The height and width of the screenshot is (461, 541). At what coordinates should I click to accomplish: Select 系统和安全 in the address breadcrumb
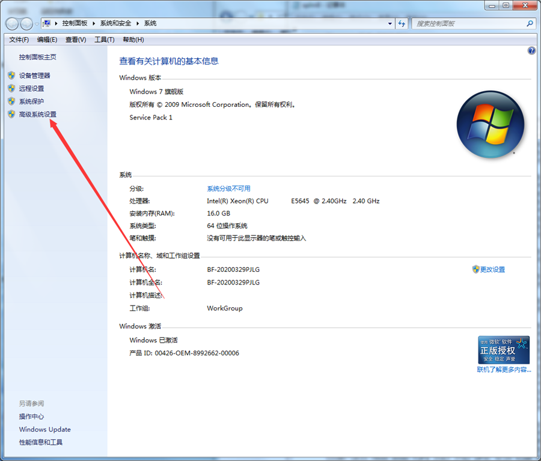point(115,23)
